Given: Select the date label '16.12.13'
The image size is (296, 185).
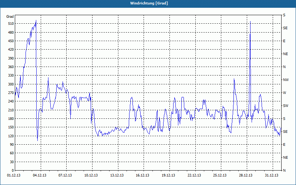Looking at the screenshot, I should click(x=142, y=175).
